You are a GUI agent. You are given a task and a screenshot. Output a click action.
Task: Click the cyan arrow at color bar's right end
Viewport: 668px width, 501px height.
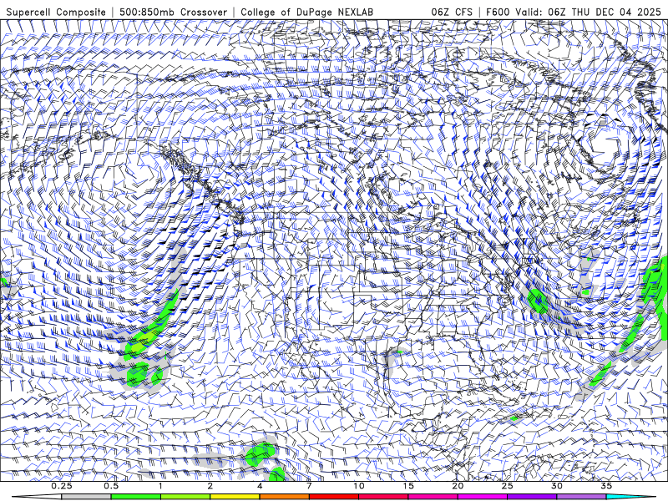point(632,497)
